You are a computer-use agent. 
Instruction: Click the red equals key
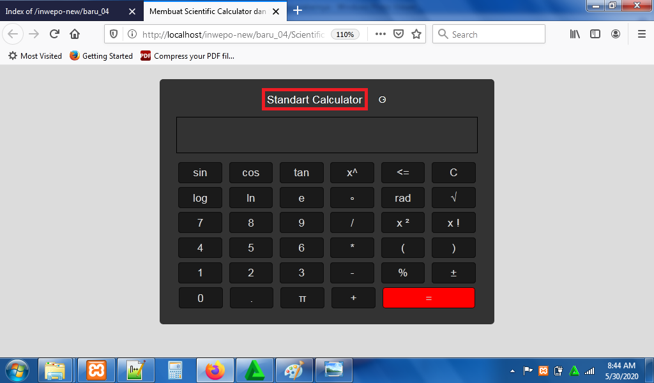pos(429,298)
